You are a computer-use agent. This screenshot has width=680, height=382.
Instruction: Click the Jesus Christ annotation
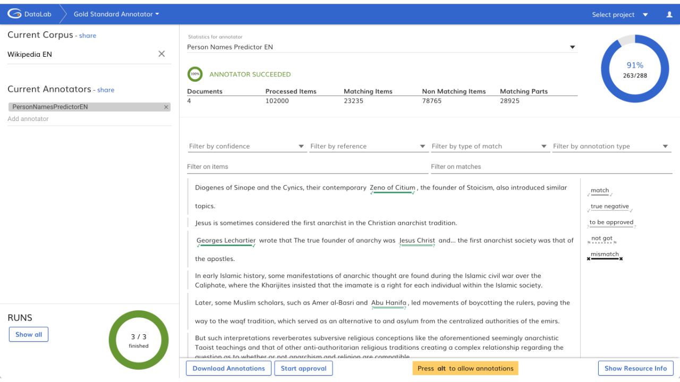tap(417, 241)
